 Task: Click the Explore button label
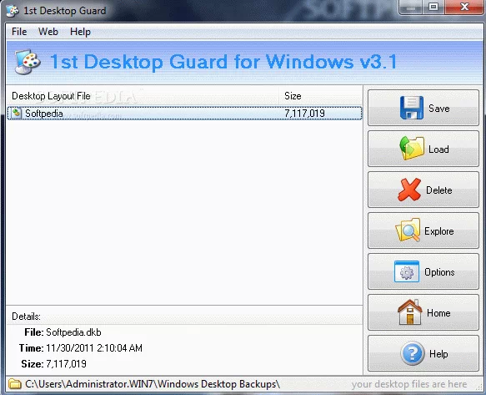pos(438,231)
